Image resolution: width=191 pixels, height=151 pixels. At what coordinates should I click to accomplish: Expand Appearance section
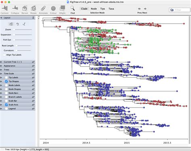[x=1, y=66]
